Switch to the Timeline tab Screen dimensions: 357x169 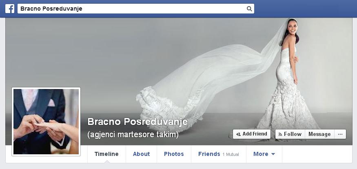[106, 154]
